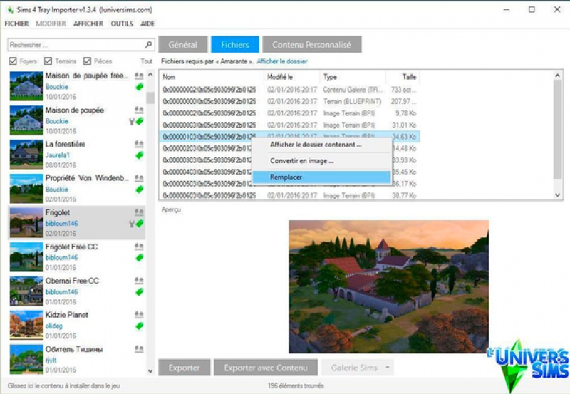Open the Afficher le dossier link
Screen dimensions: 570x394
click(x=282, y=61)
